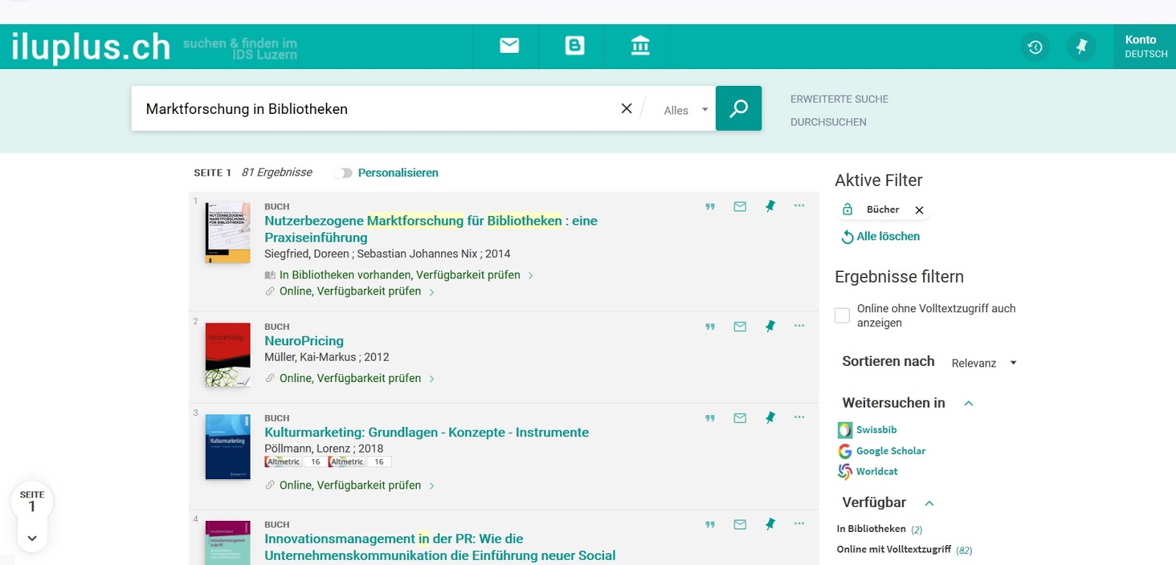Click 'Alle löschen' to reset filters
This screenshot has width=1176, height=565.
click(881, 237)
